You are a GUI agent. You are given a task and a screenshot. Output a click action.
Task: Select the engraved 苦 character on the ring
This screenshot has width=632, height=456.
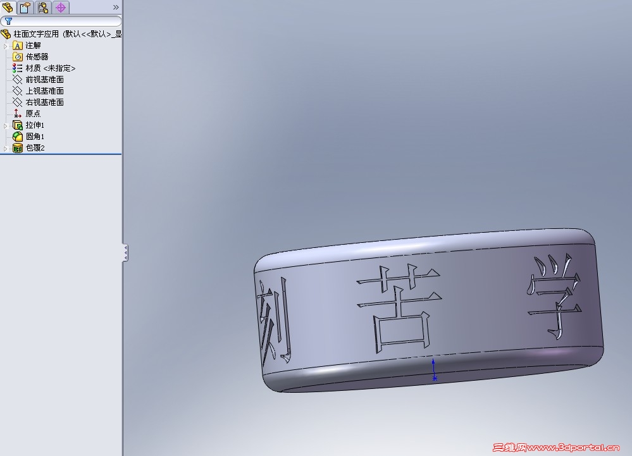coord(399,308)
